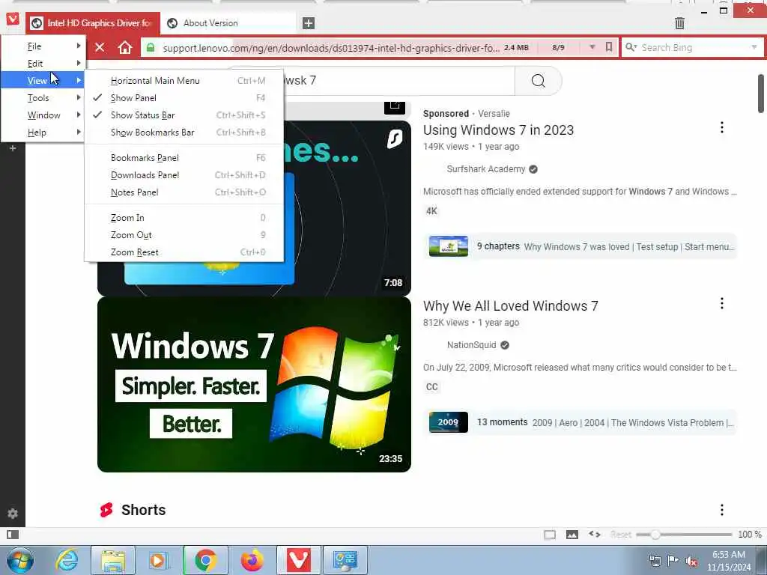Click the Bing search engine magnifier icon
Image resolution: width=767 pixels, height=575 pixels.
631,47
